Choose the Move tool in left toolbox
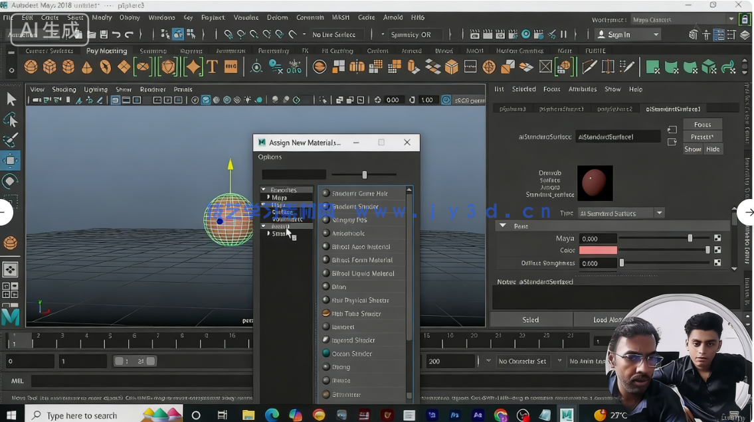The image size is (754, 422). coord(11,161)
